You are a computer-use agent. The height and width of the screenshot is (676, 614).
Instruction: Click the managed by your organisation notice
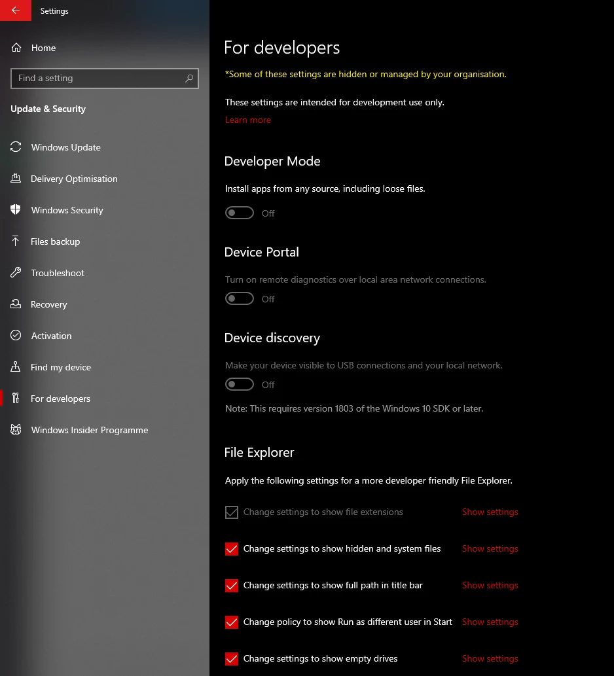tap(366, 74)
